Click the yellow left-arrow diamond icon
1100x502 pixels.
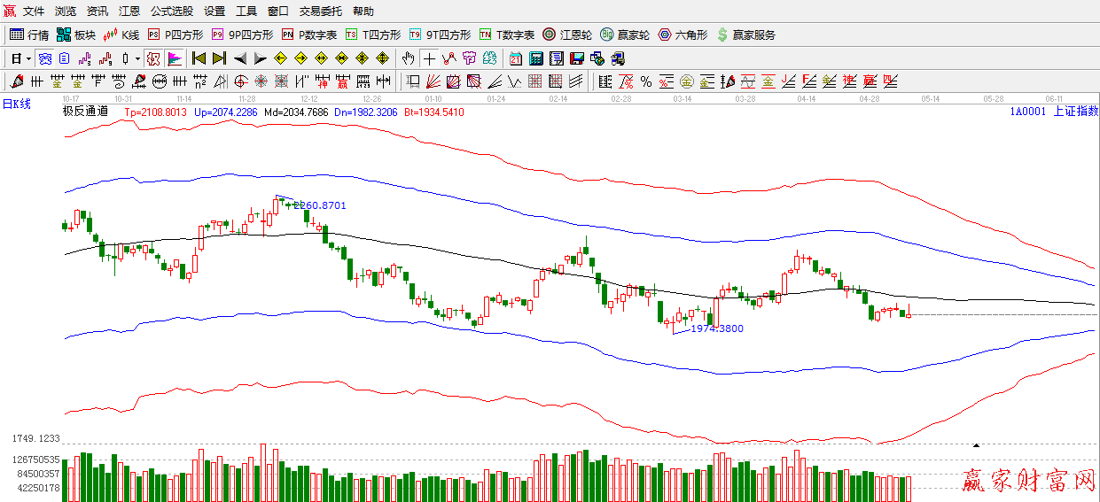(280, 58)
